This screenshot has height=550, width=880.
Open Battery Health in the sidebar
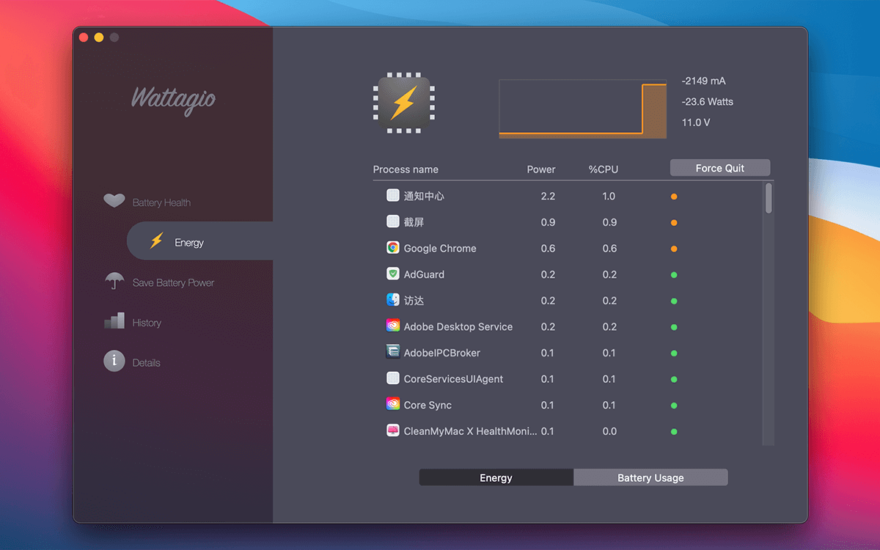[x=161, y=202]
